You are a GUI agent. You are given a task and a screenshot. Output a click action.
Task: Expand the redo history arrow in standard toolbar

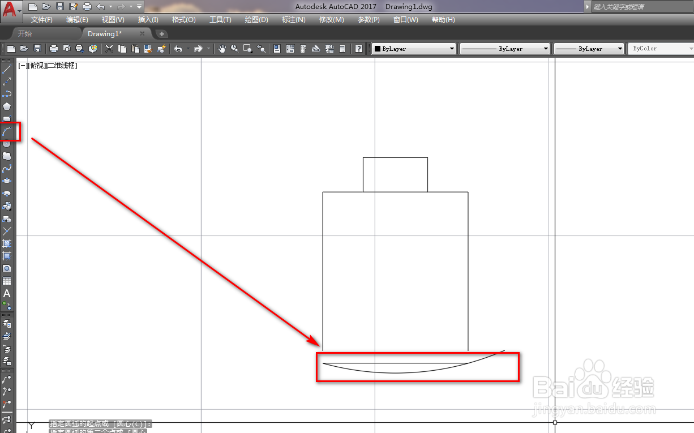[208, 49]
